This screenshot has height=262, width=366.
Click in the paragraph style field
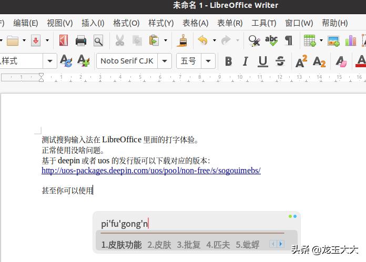pyautogui.click(x=21, y=61)
